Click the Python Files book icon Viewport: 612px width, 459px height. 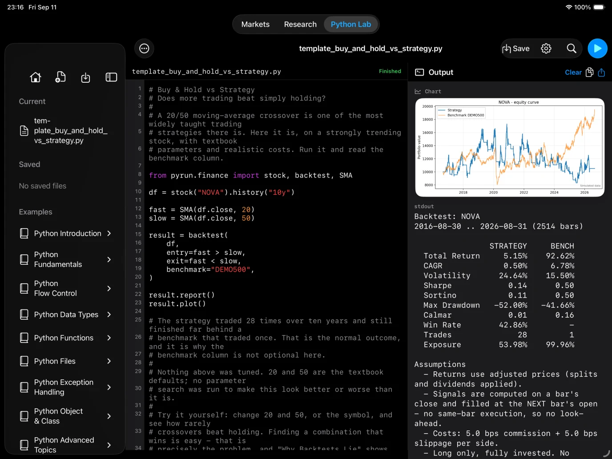point(24,361)
